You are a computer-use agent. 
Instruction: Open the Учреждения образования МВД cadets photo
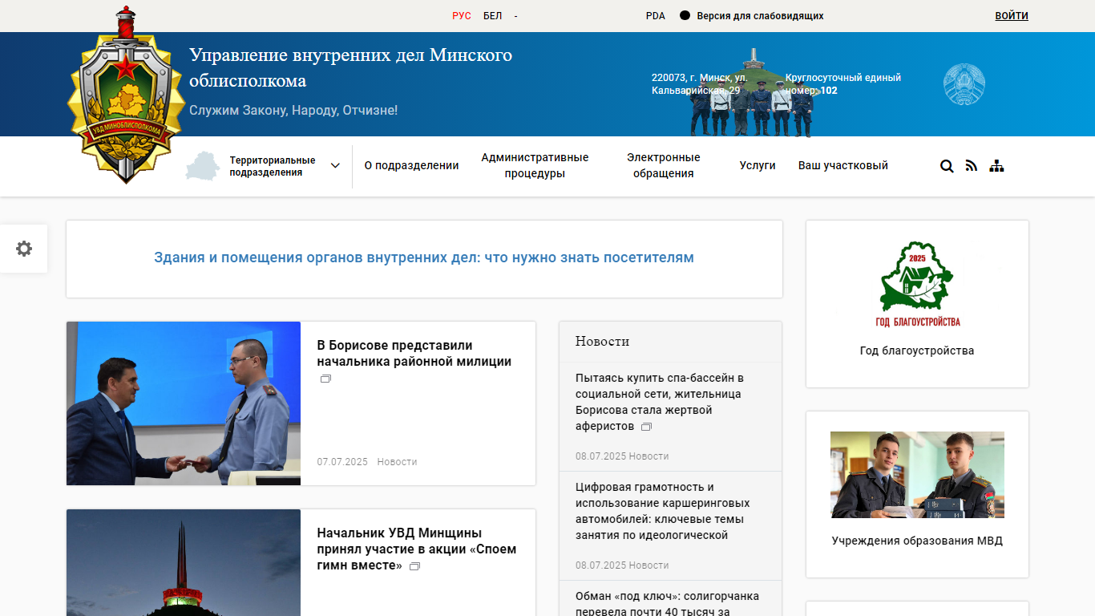coord(917,475)
